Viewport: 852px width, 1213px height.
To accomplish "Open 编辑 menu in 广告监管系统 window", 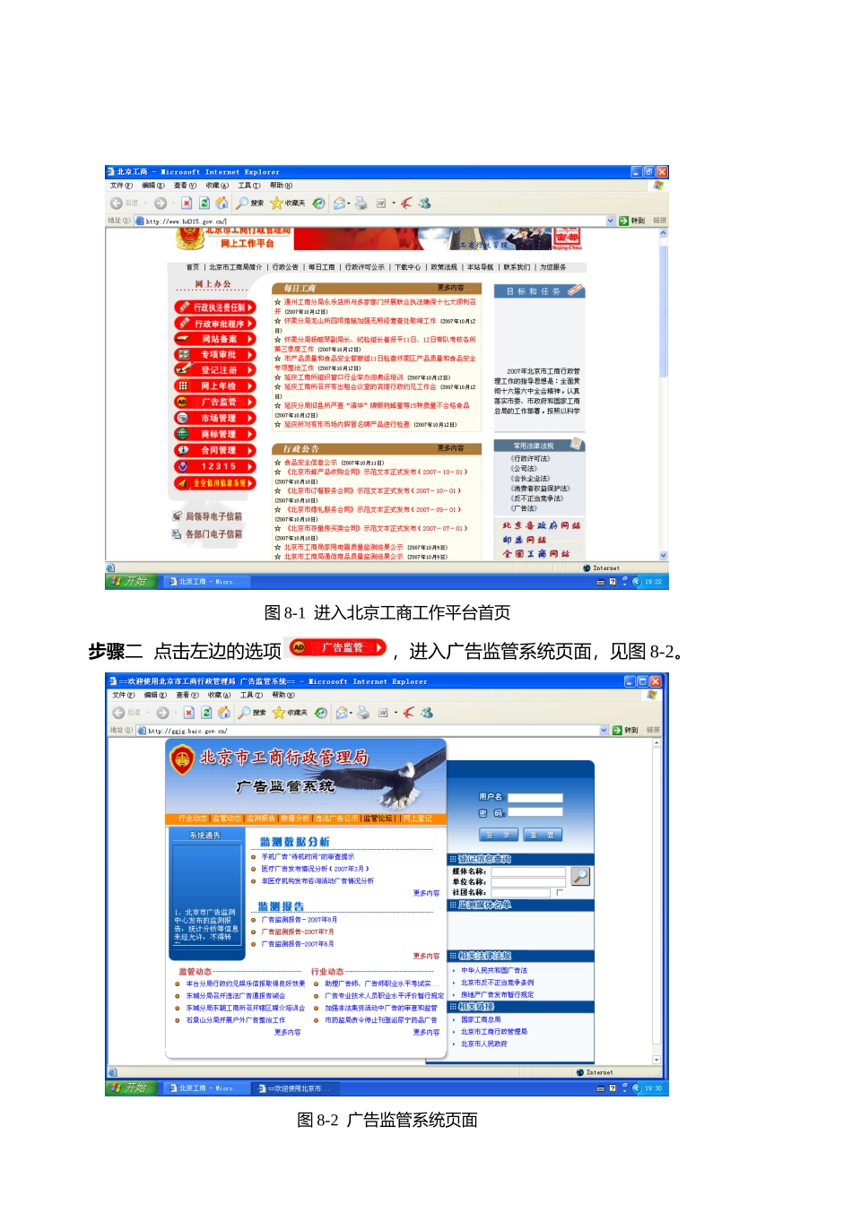I will (x=155, y=695).
